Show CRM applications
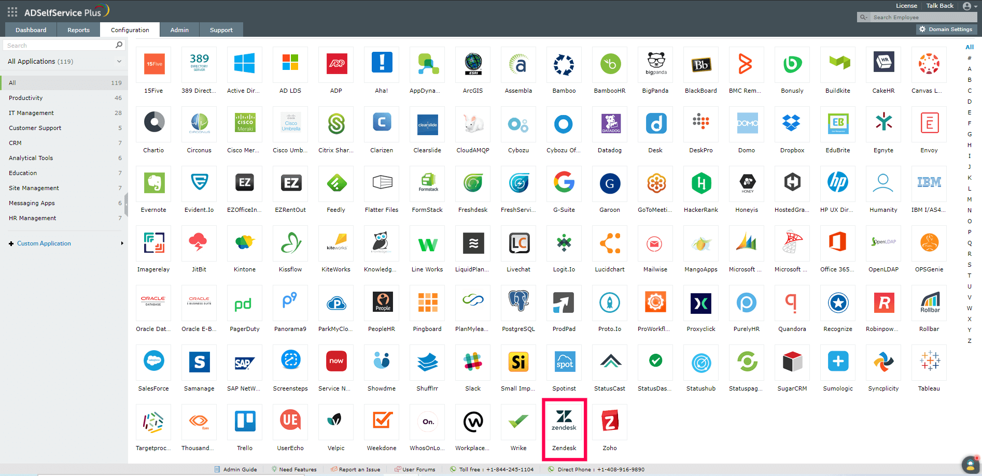Image resolution: width=982 pixels, height=476 pixels. (64, 143)
